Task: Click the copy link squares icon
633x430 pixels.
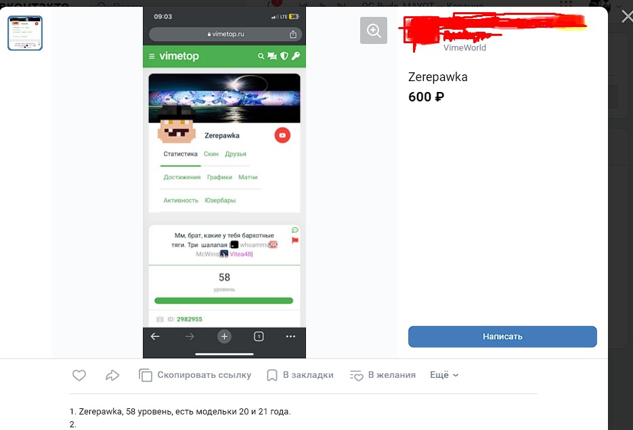Action: 146,375
